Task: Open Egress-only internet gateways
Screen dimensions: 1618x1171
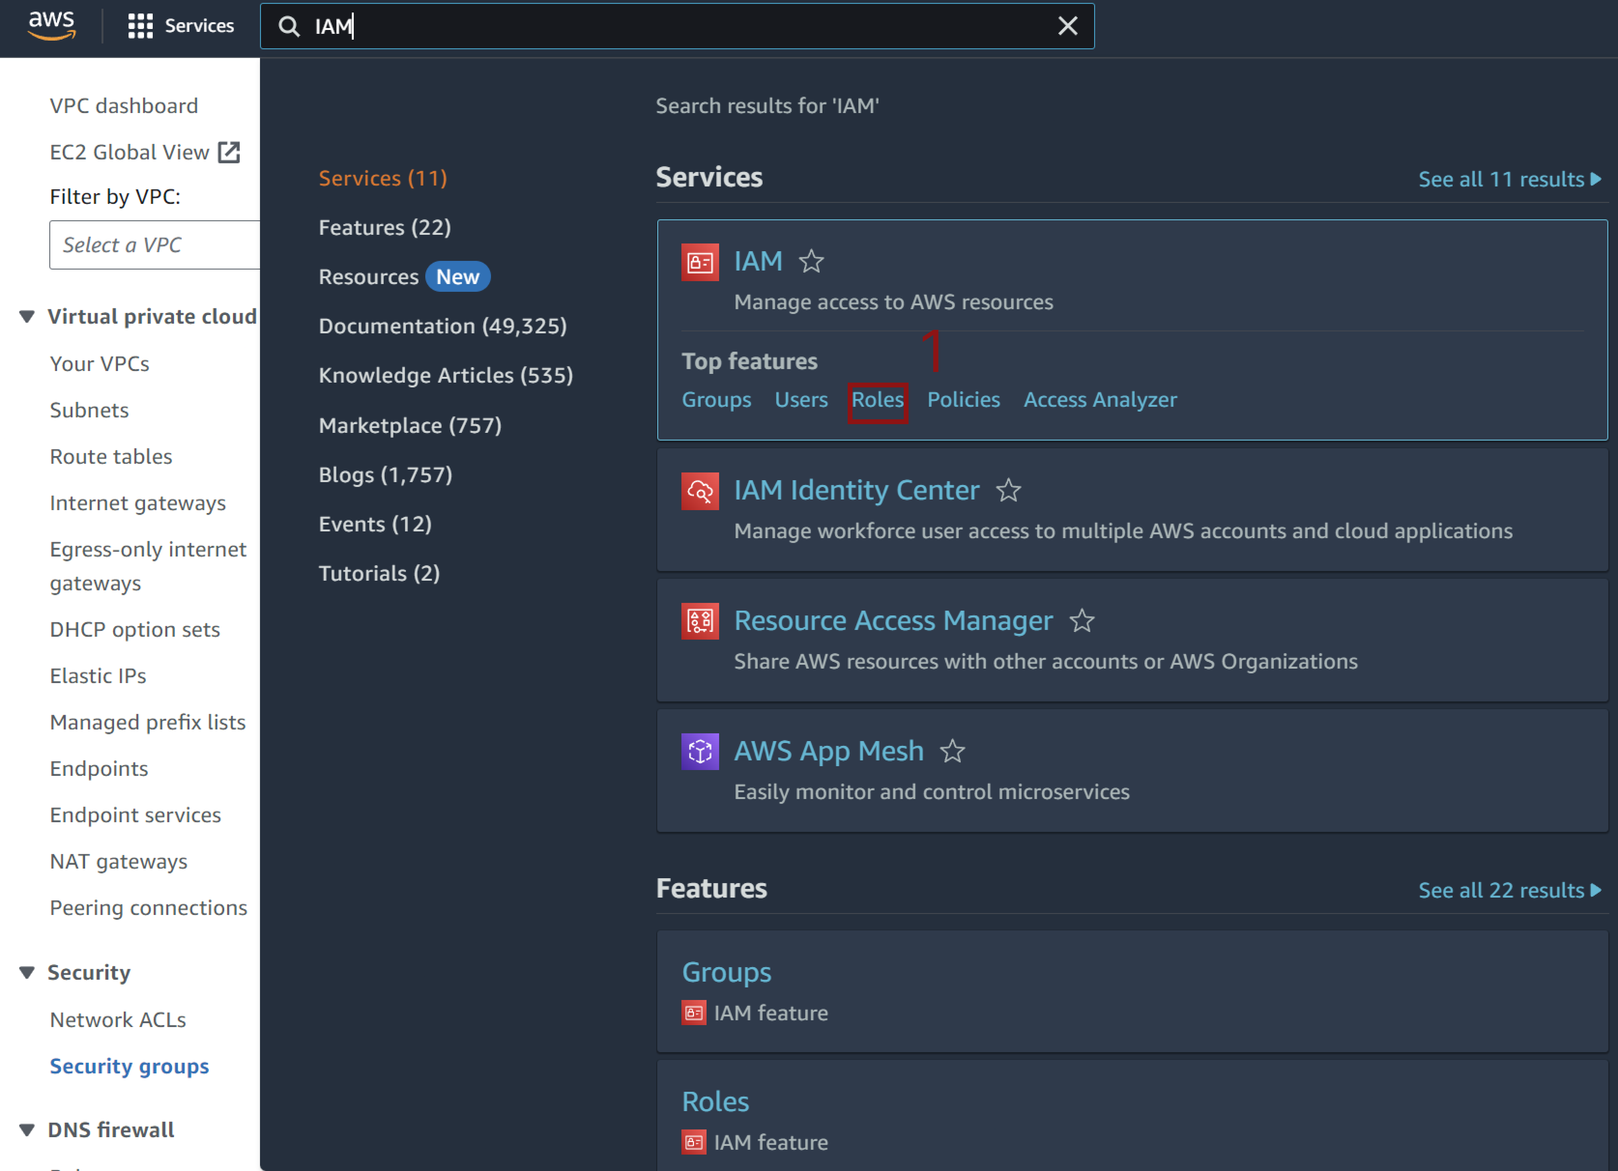Action: (x=148, y=566)
